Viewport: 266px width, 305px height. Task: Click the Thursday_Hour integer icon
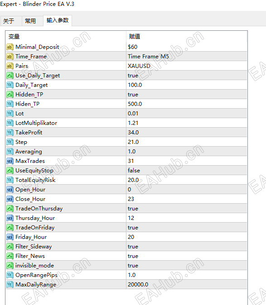(10, 218)
